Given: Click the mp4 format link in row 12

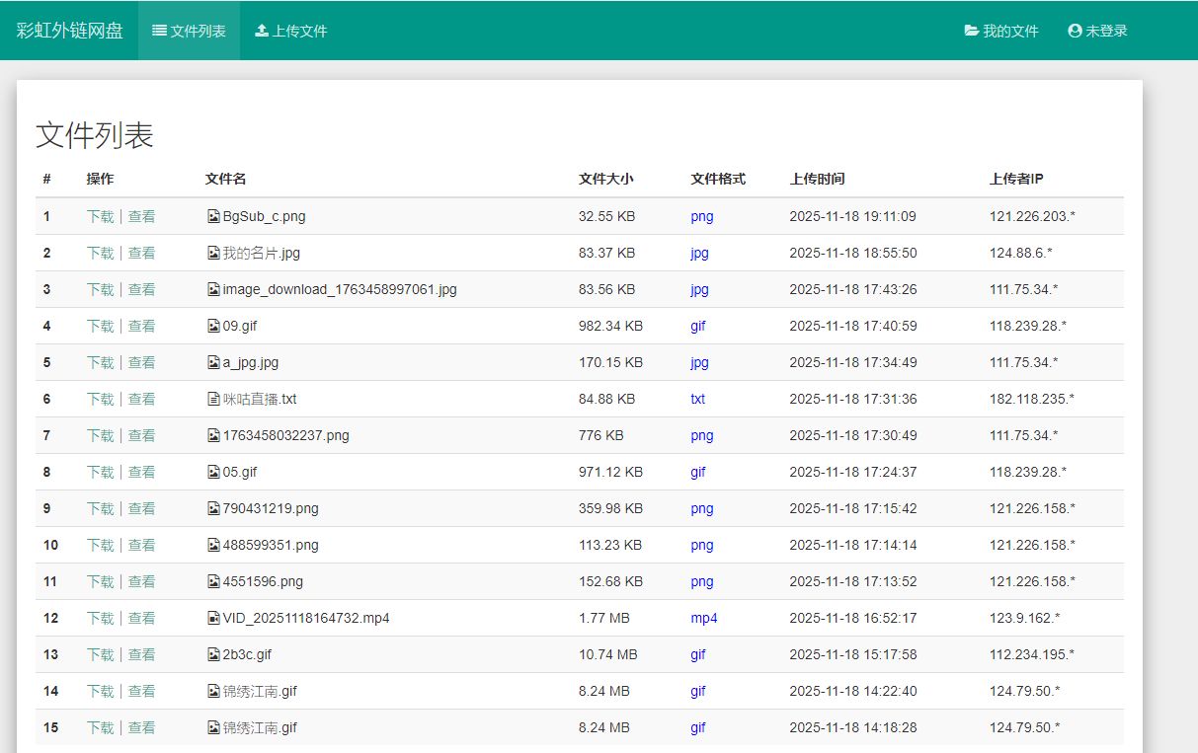Looking at the screenshot, I should [703, 618].
